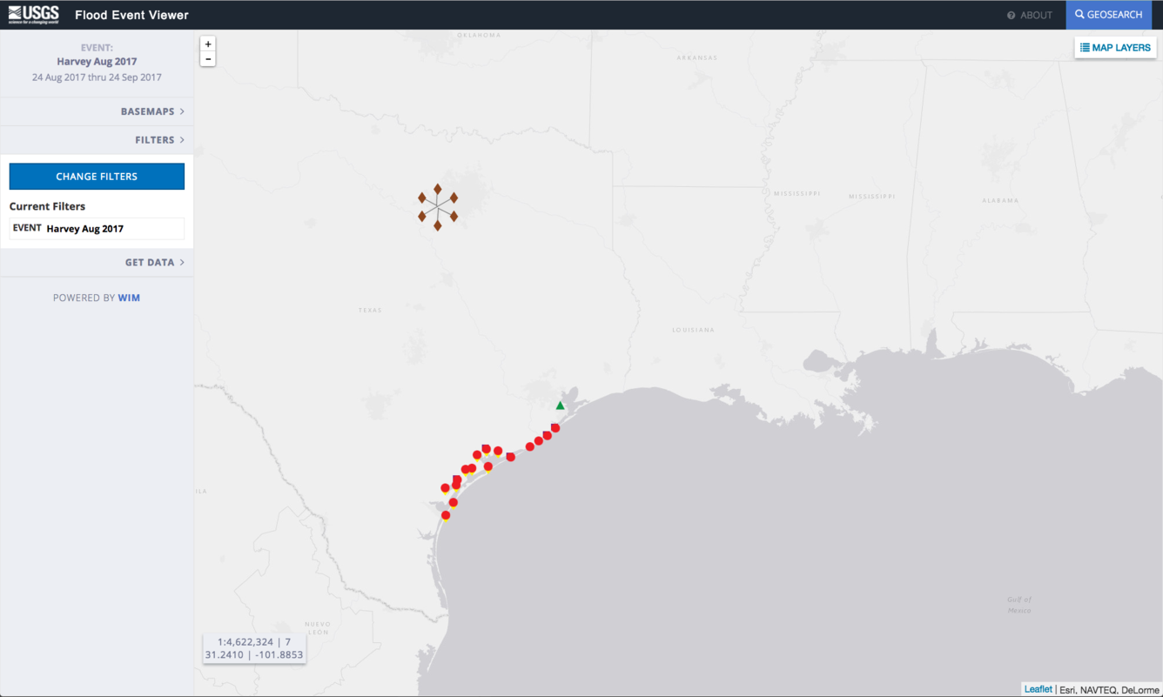This screenshot has height=697, width=1163.
Task: Expand the GET DATA section
Action: click(97, 262)
